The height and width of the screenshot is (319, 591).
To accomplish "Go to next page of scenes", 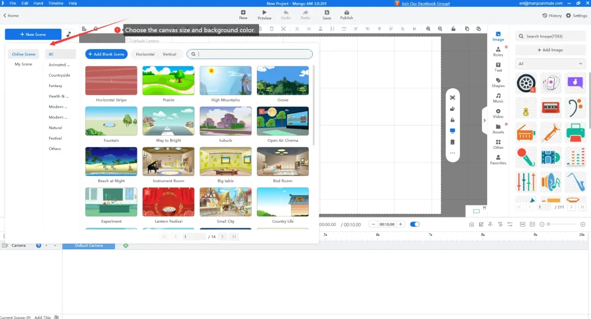I will [222, 237].
